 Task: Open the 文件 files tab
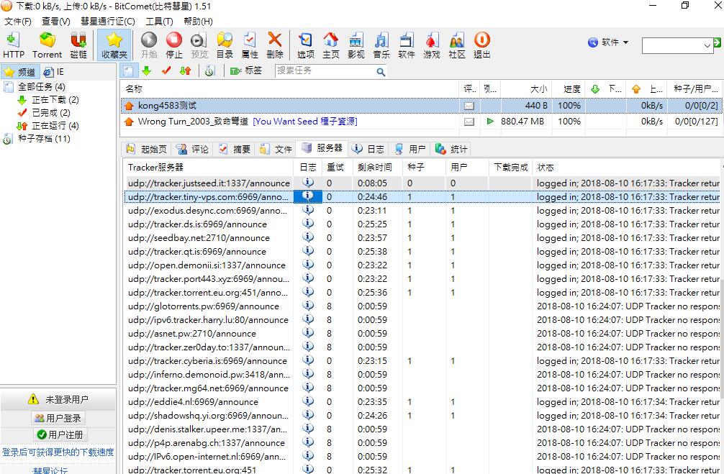pyautogui.click(x=276, y=149)
